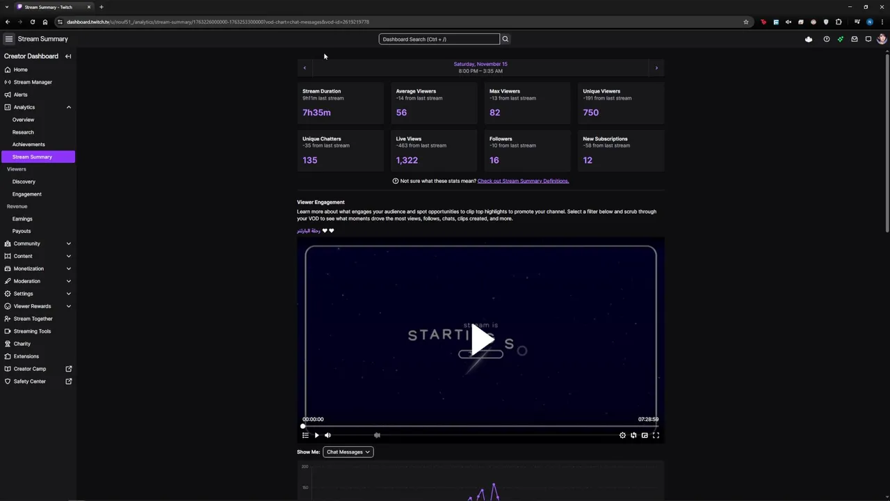The height and width of the screenshot is (501, 890).
Task: Bookmark this page with star icon
Action: [x=746, y=22]
